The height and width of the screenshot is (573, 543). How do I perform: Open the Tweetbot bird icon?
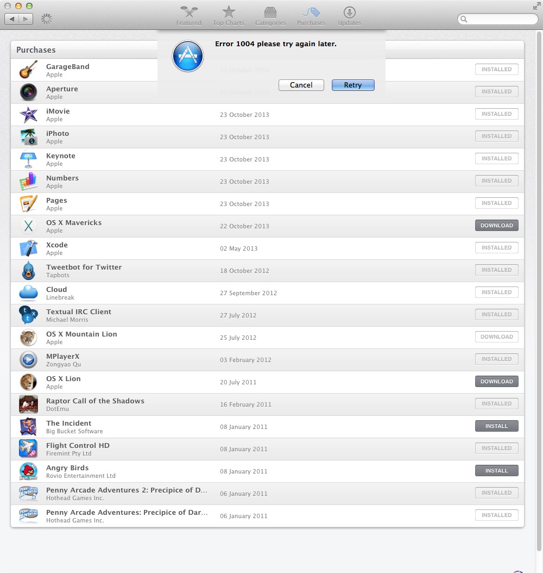pyautogui.click(x=28, y=270)
